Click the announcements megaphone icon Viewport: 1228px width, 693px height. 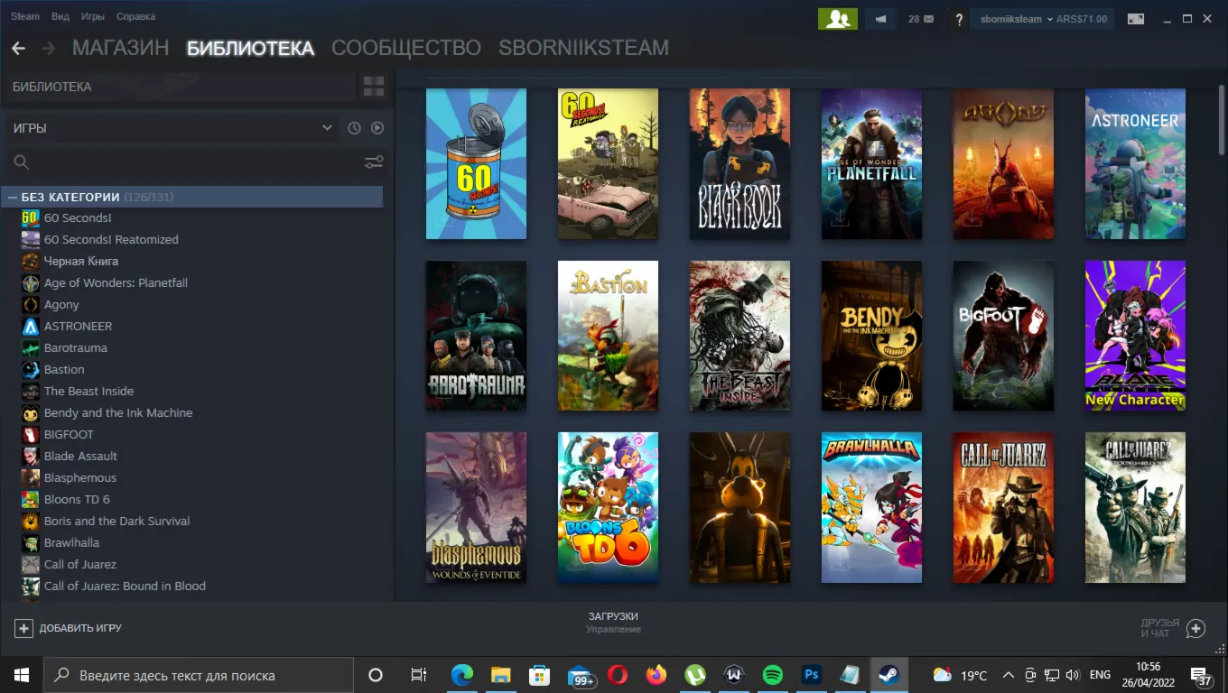(880, 19)
